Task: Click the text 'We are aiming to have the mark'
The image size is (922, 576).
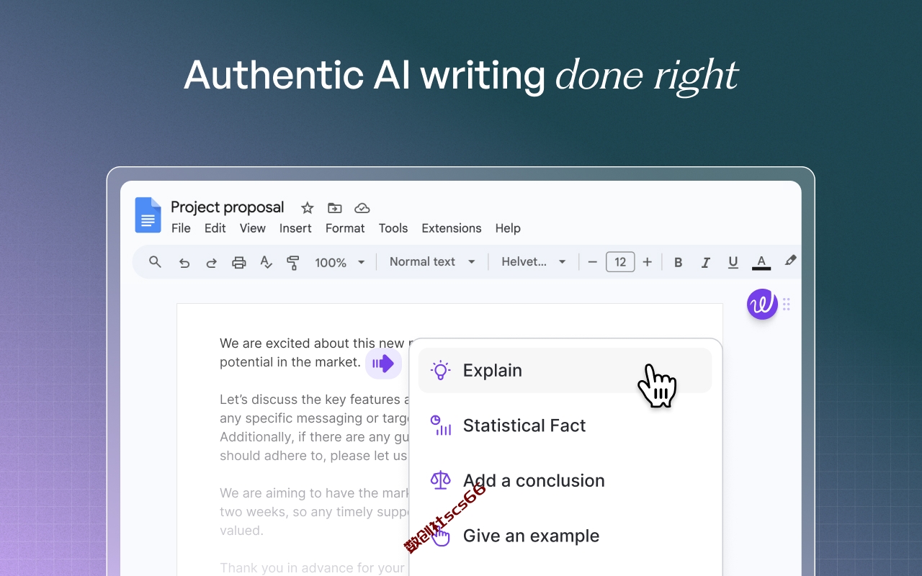Action: [315, 493]
